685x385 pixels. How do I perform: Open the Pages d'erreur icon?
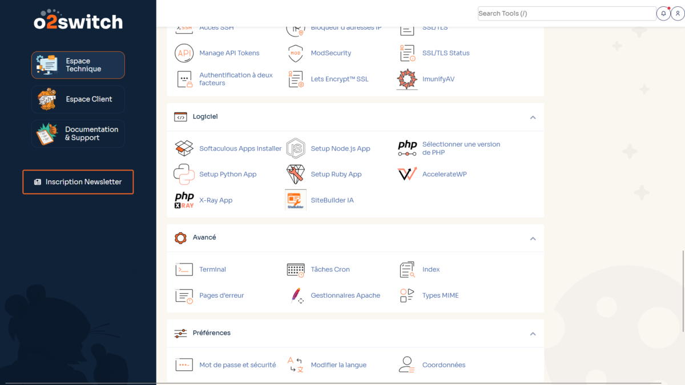click(184, 296)
